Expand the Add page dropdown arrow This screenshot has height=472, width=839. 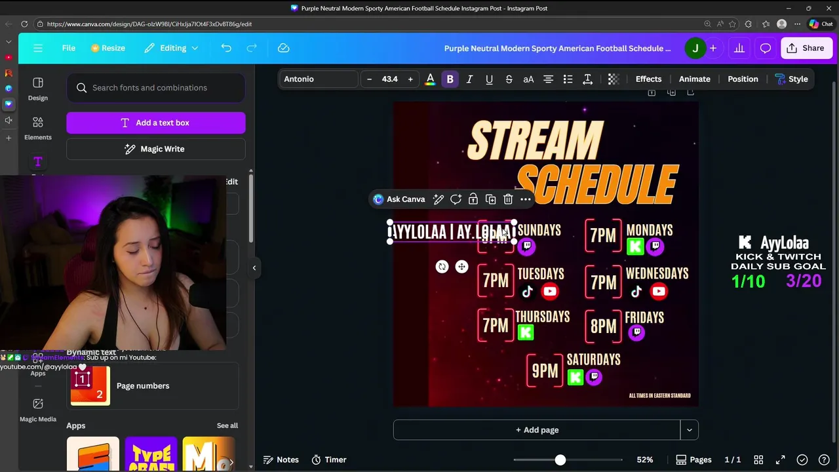(689, 430)
